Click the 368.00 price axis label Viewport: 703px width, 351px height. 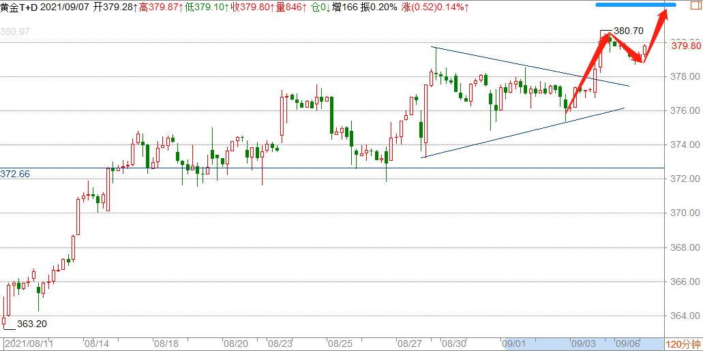685,247
